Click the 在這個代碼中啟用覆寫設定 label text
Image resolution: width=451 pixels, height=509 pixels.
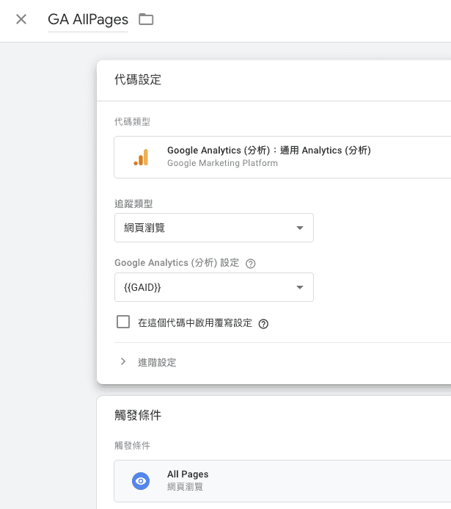(x=194, y=323)
